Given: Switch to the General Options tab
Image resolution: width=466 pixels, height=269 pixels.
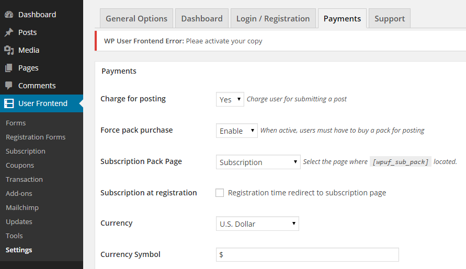Looking at the screenshot, I should (137, 18).
